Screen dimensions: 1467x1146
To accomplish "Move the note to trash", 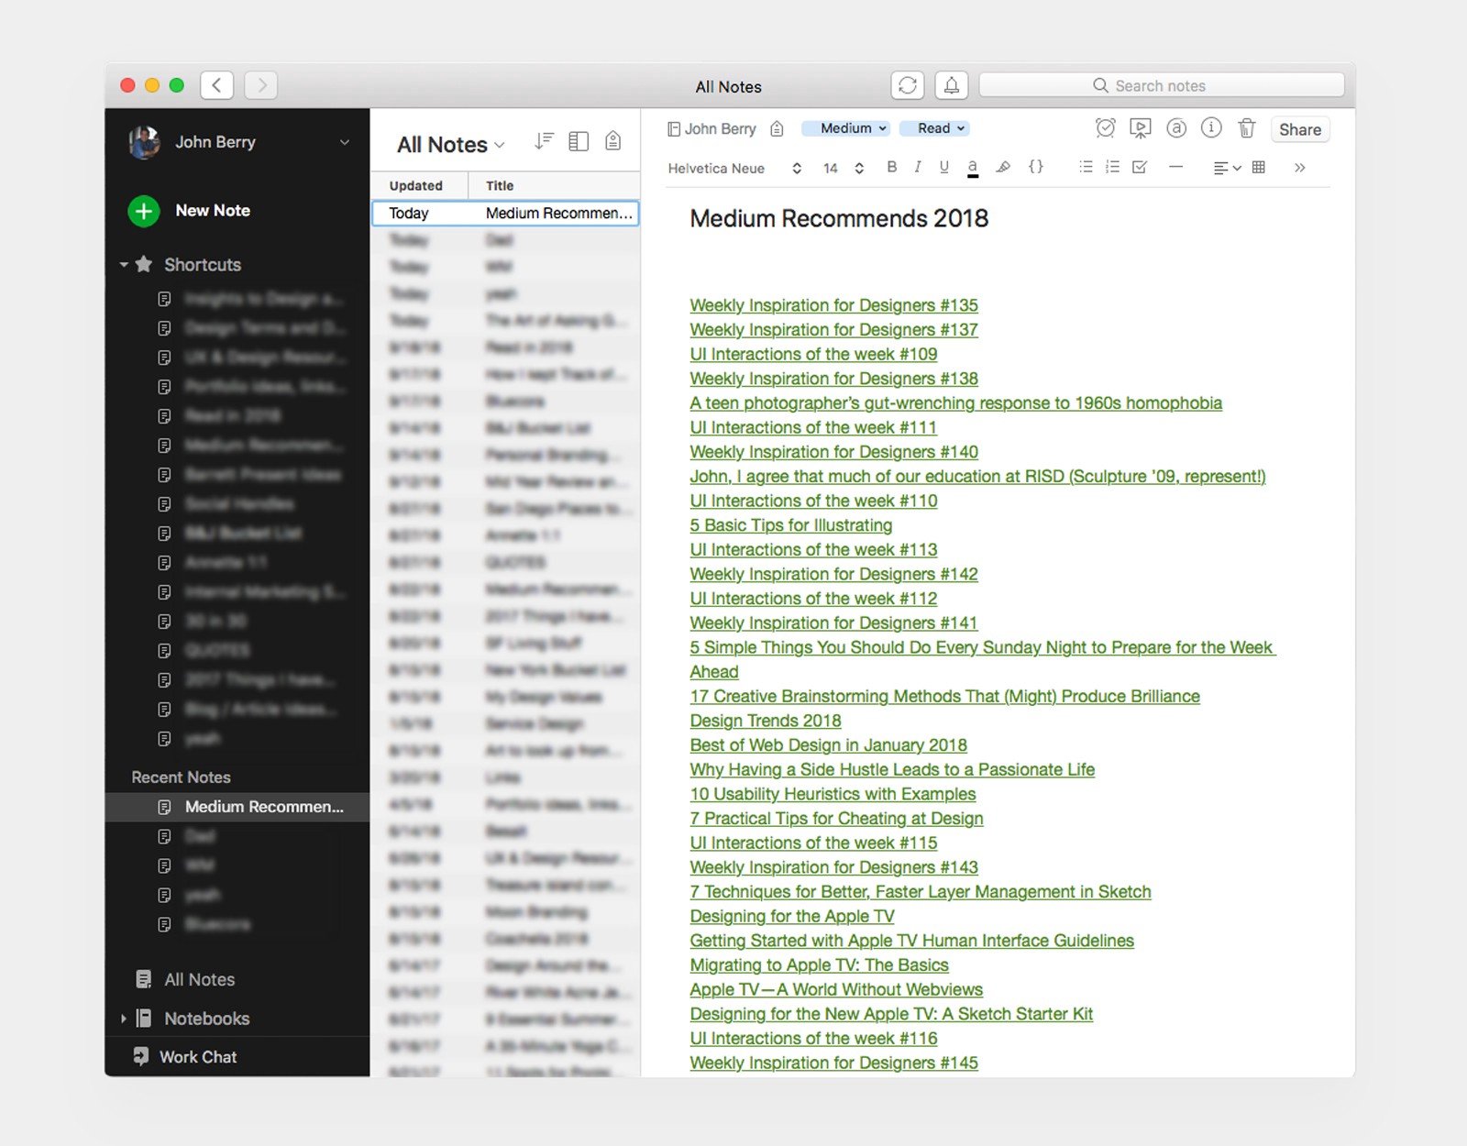I will point(1246,129).
